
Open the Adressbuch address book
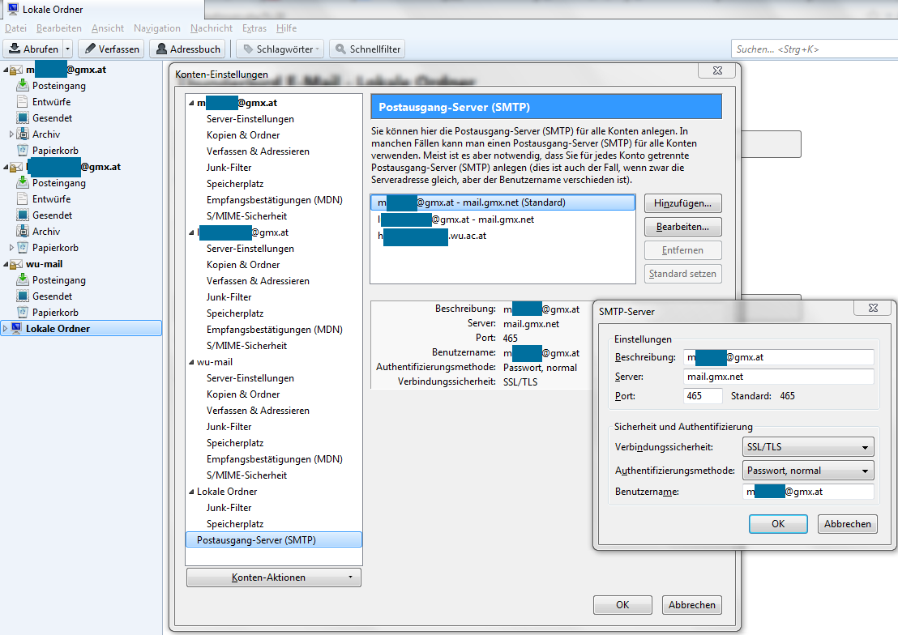click(x=187, y=49)
